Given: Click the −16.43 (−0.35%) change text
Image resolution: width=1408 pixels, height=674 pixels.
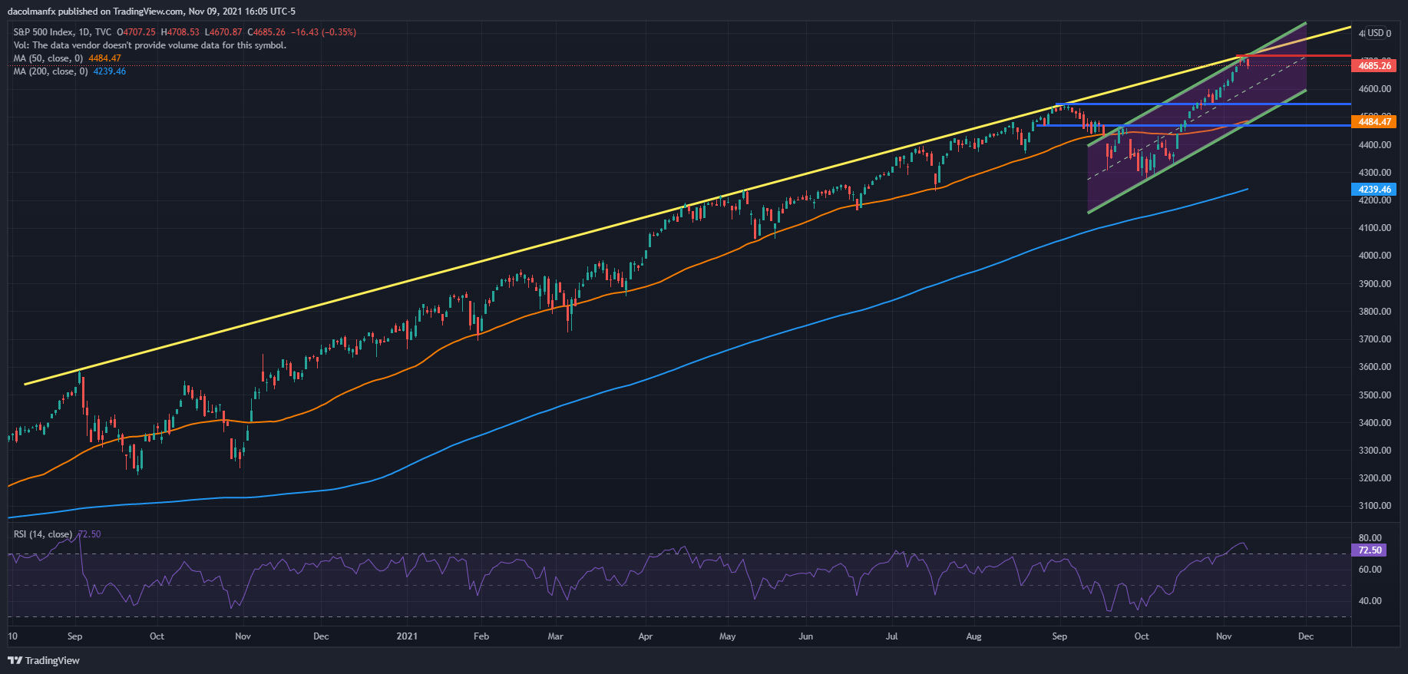Looking at the screenshot, I should 323,32.
